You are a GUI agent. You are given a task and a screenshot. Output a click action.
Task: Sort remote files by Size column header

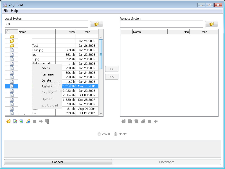[179, 32]
